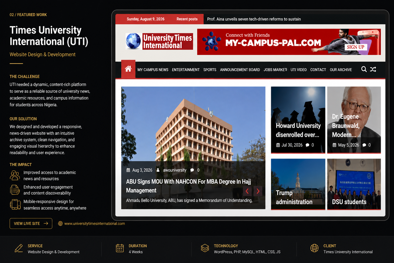Click the document icon beside Enhanced user engagement

coord(15,190)
